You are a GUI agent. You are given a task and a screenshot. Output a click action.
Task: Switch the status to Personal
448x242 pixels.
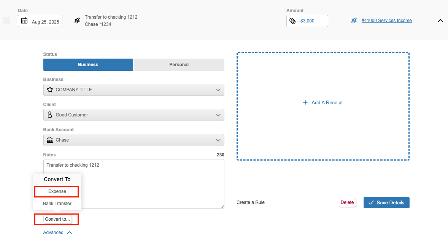click(x=179, y=65)
